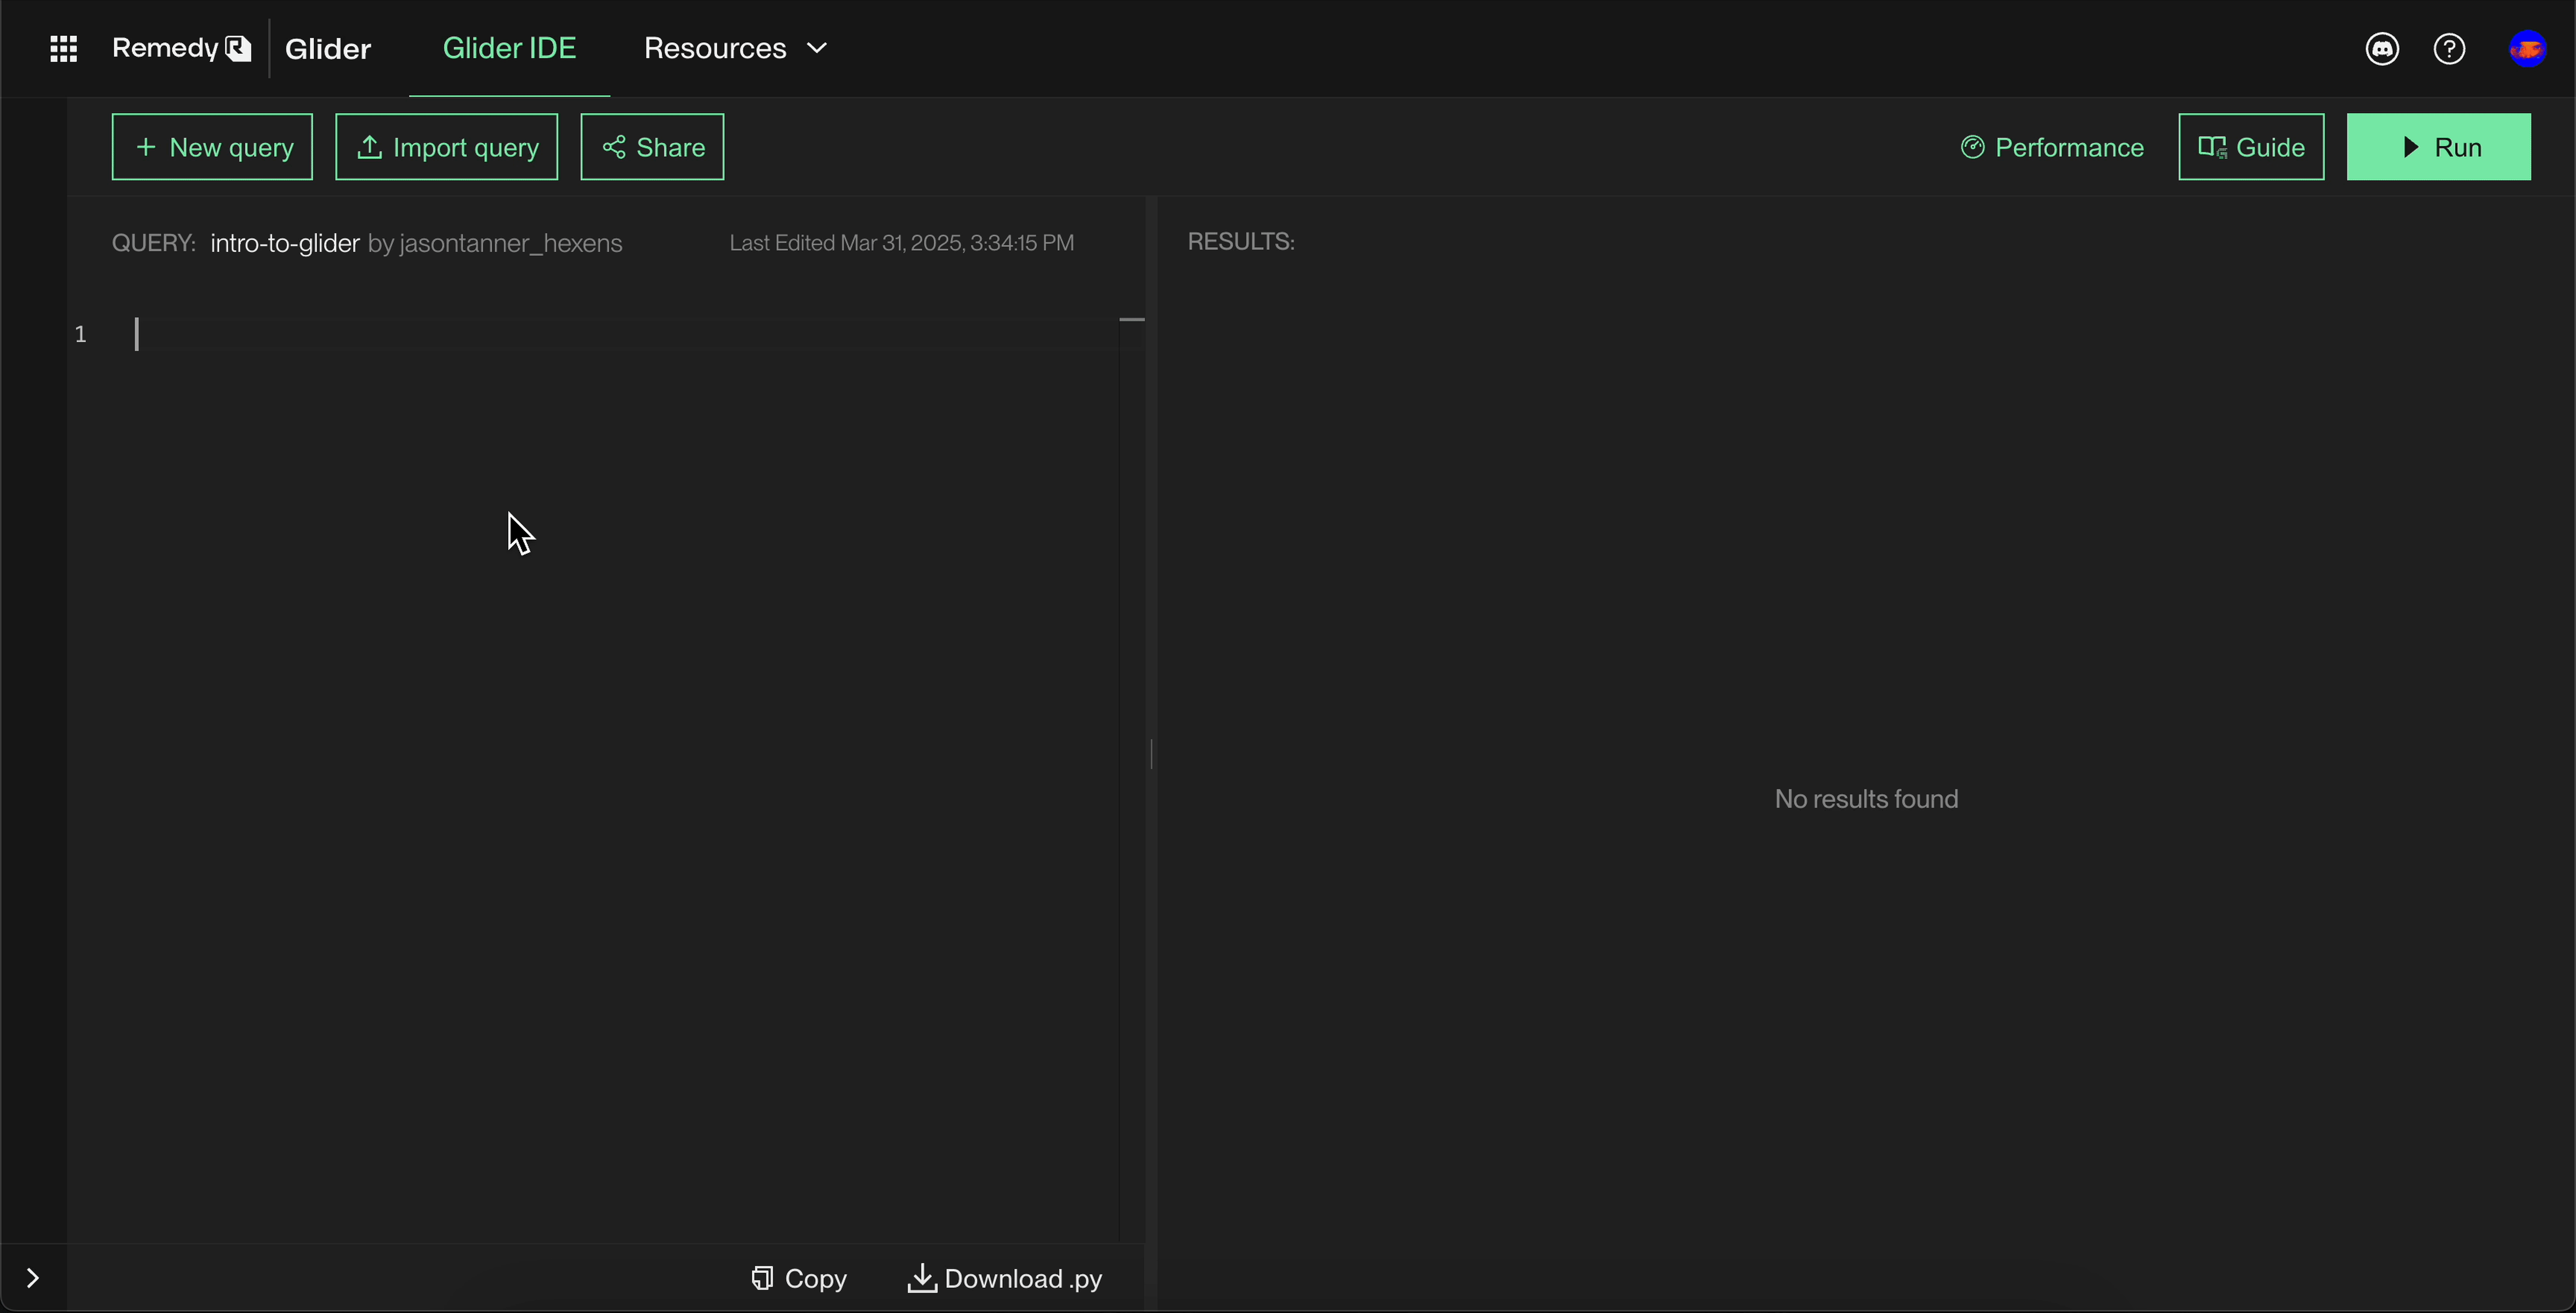This screenshot has height=1313, width=2576.
Task: Click the Import query button
Action: click(446, 147)
